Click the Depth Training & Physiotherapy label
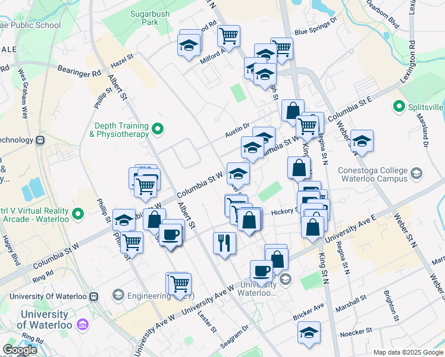Image resolution: width=445 pixels, height=357 pixels. (x=120, y=130)
